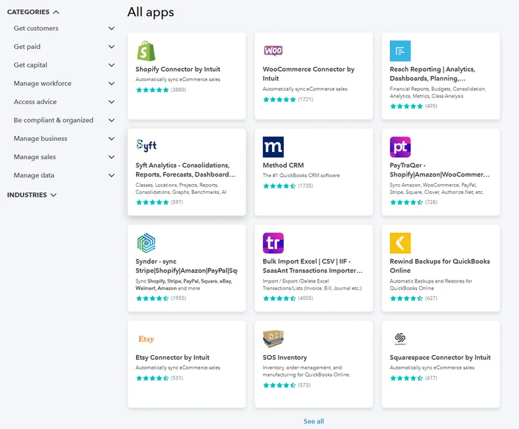Select the Reach Reporting blue icon

tap(400, 51)
